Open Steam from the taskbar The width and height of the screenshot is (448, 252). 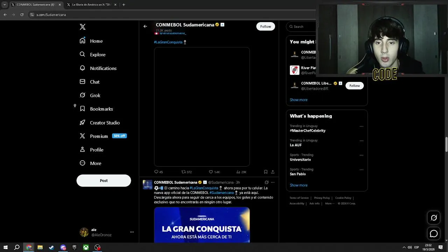tap(51, 247)
